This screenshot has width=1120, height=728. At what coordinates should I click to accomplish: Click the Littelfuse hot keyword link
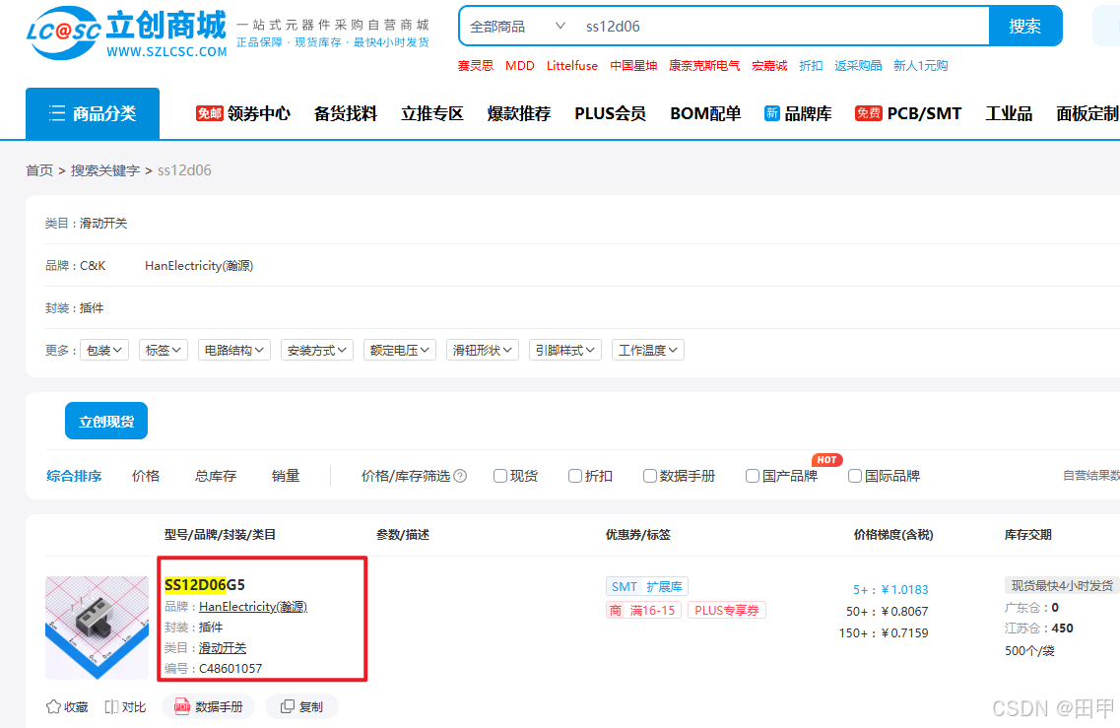pos(572,66)
